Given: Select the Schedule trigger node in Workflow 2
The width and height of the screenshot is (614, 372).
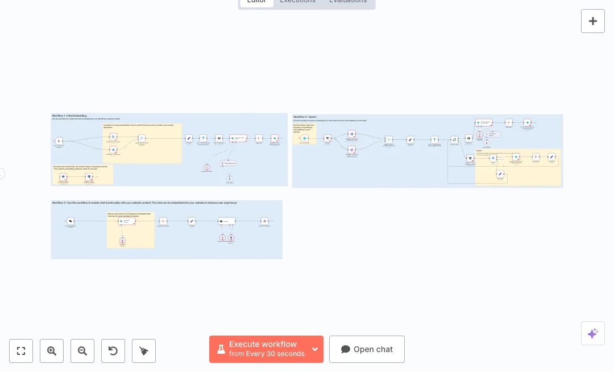Looking at the screenshot, I should click(x=305, y=138).
